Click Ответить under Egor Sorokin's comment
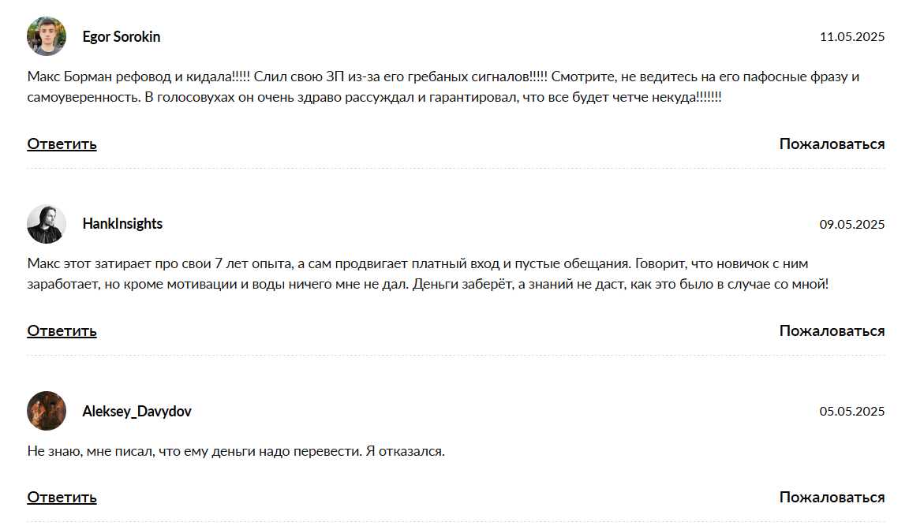The width and height of the screenshot is (909, 526). click(x=62, y=144)
